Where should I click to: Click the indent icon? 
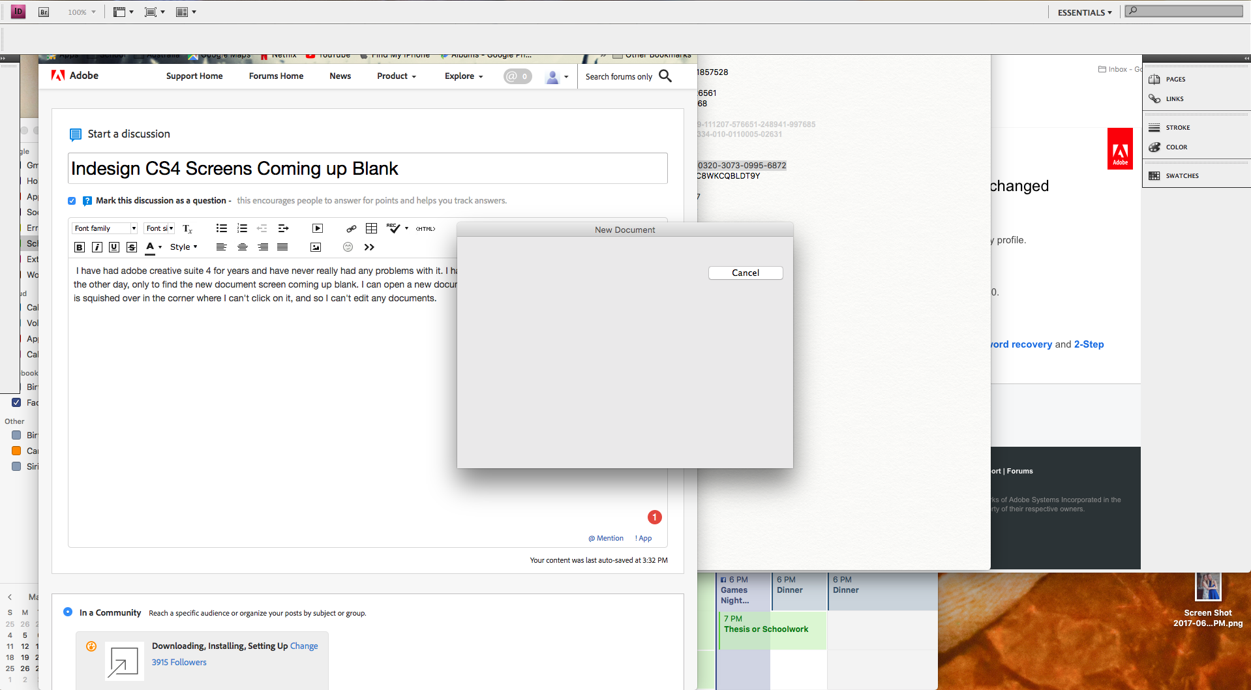tap(283, 228)
